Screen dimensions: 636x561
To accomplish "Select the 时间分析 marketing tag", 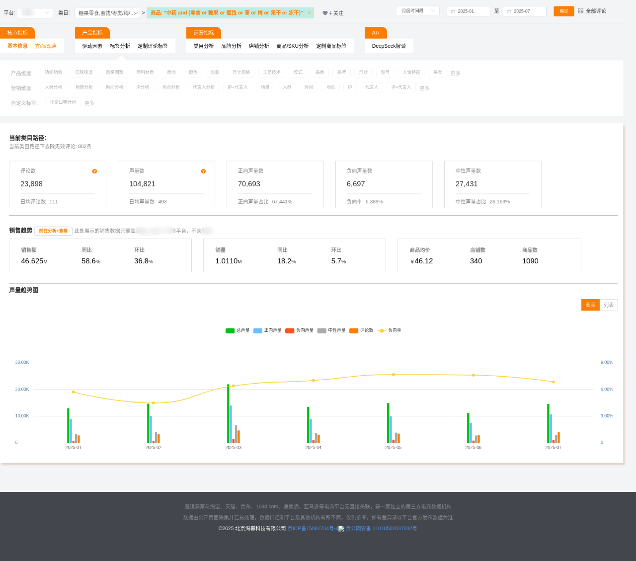I will coord(115,87).
